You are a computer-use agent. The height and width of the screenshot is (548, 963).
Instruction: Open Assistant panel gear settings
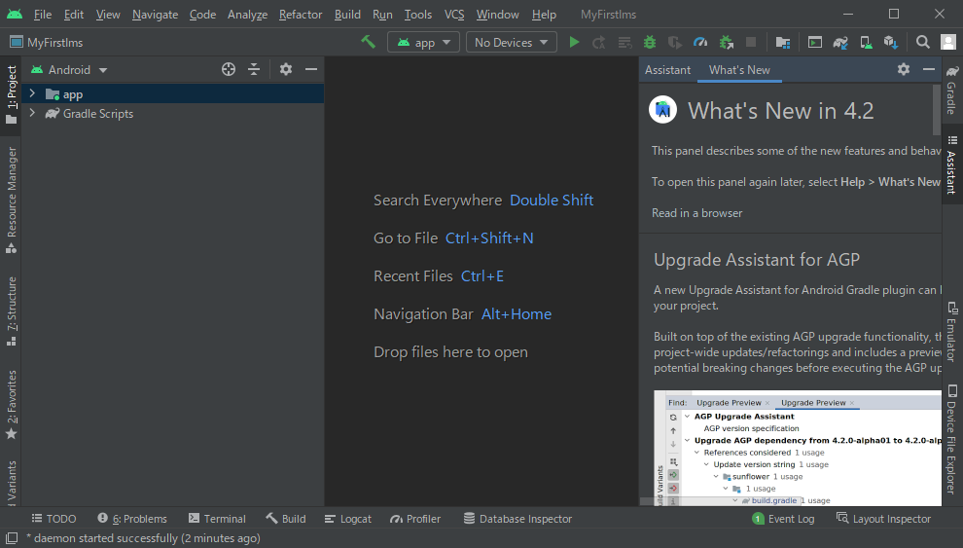[904, 69]
